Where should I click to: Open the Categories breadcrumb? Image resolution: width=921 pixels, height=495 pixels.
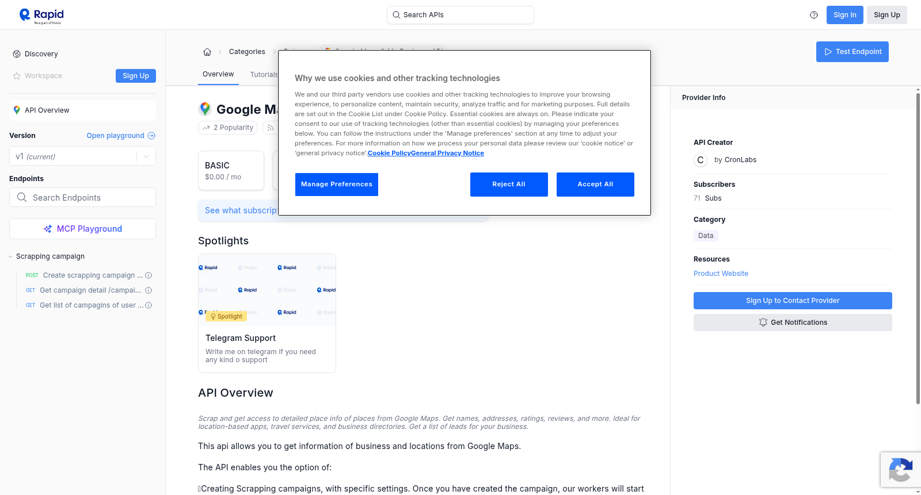247,52
